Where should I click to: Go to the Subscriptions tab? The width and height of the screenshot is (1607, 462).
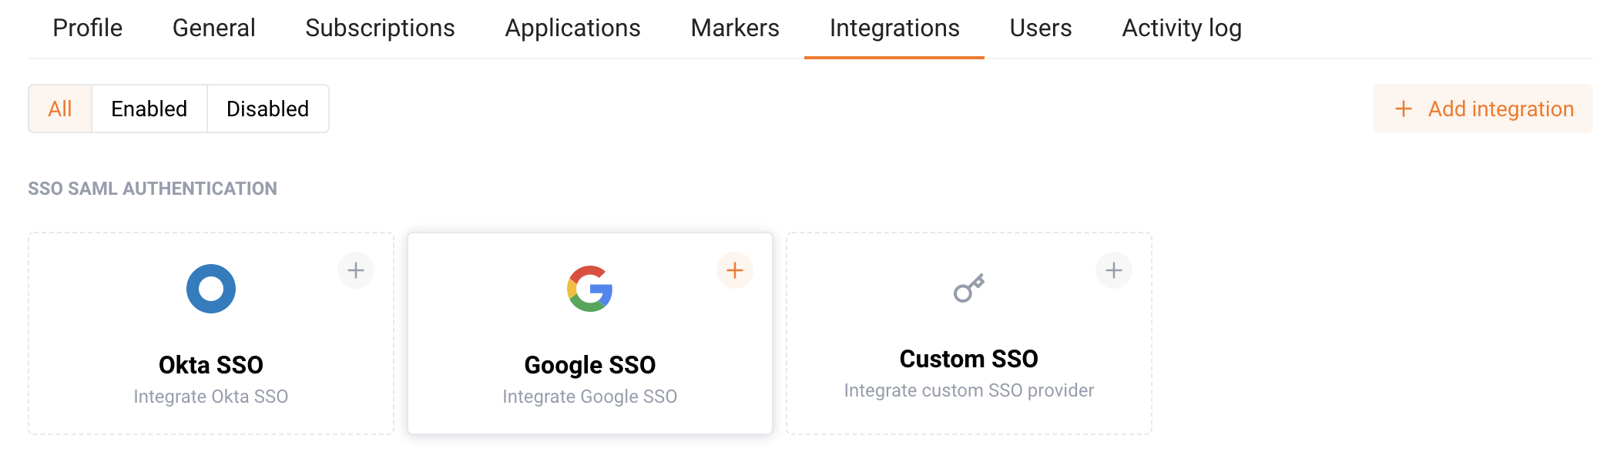(380, 28)
